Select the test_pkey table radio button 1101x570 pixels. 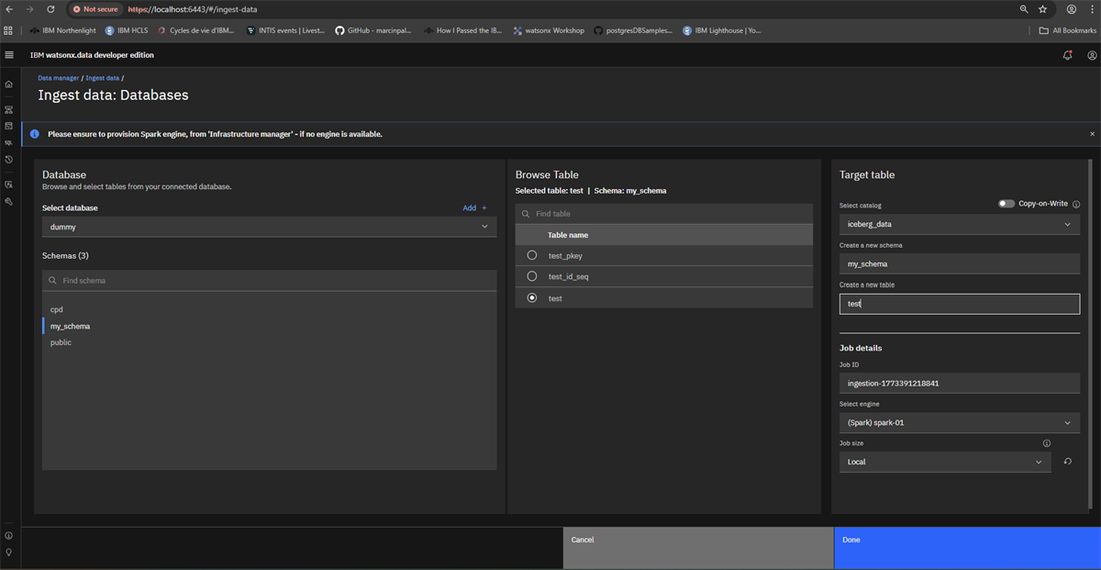(532, 255)
